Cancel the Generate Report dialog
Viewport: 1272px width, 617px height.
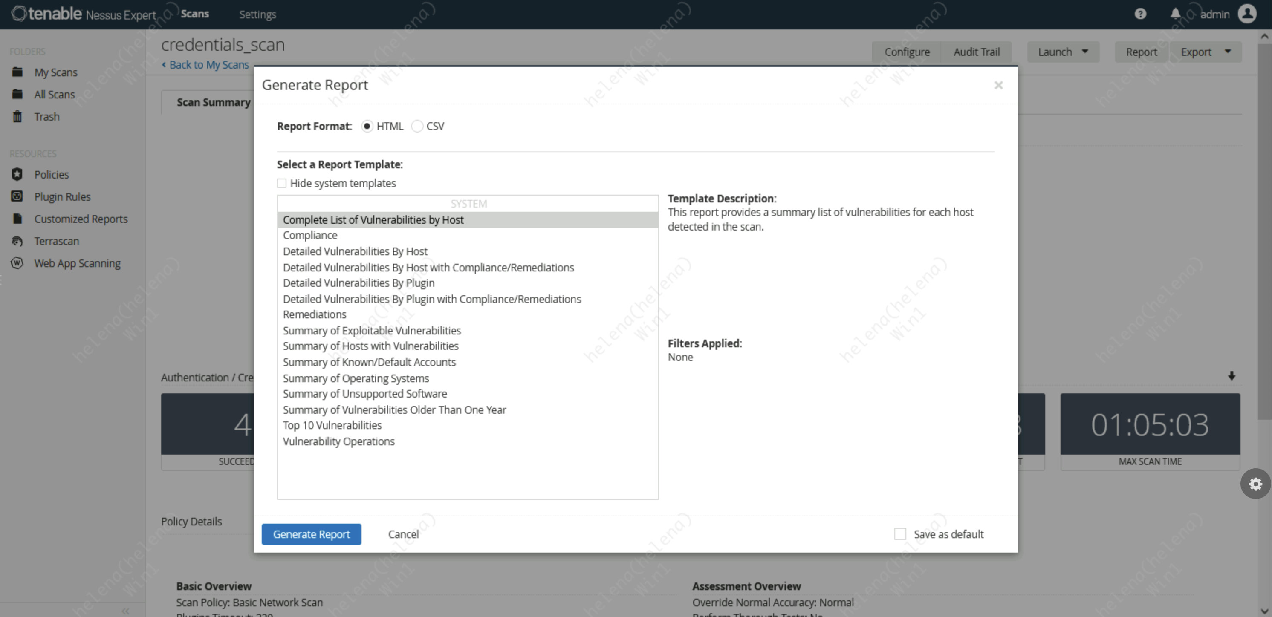pos(403,534)
